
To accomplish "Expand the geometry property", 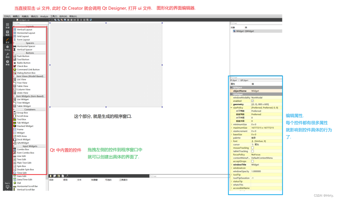I will pos(231,104).
